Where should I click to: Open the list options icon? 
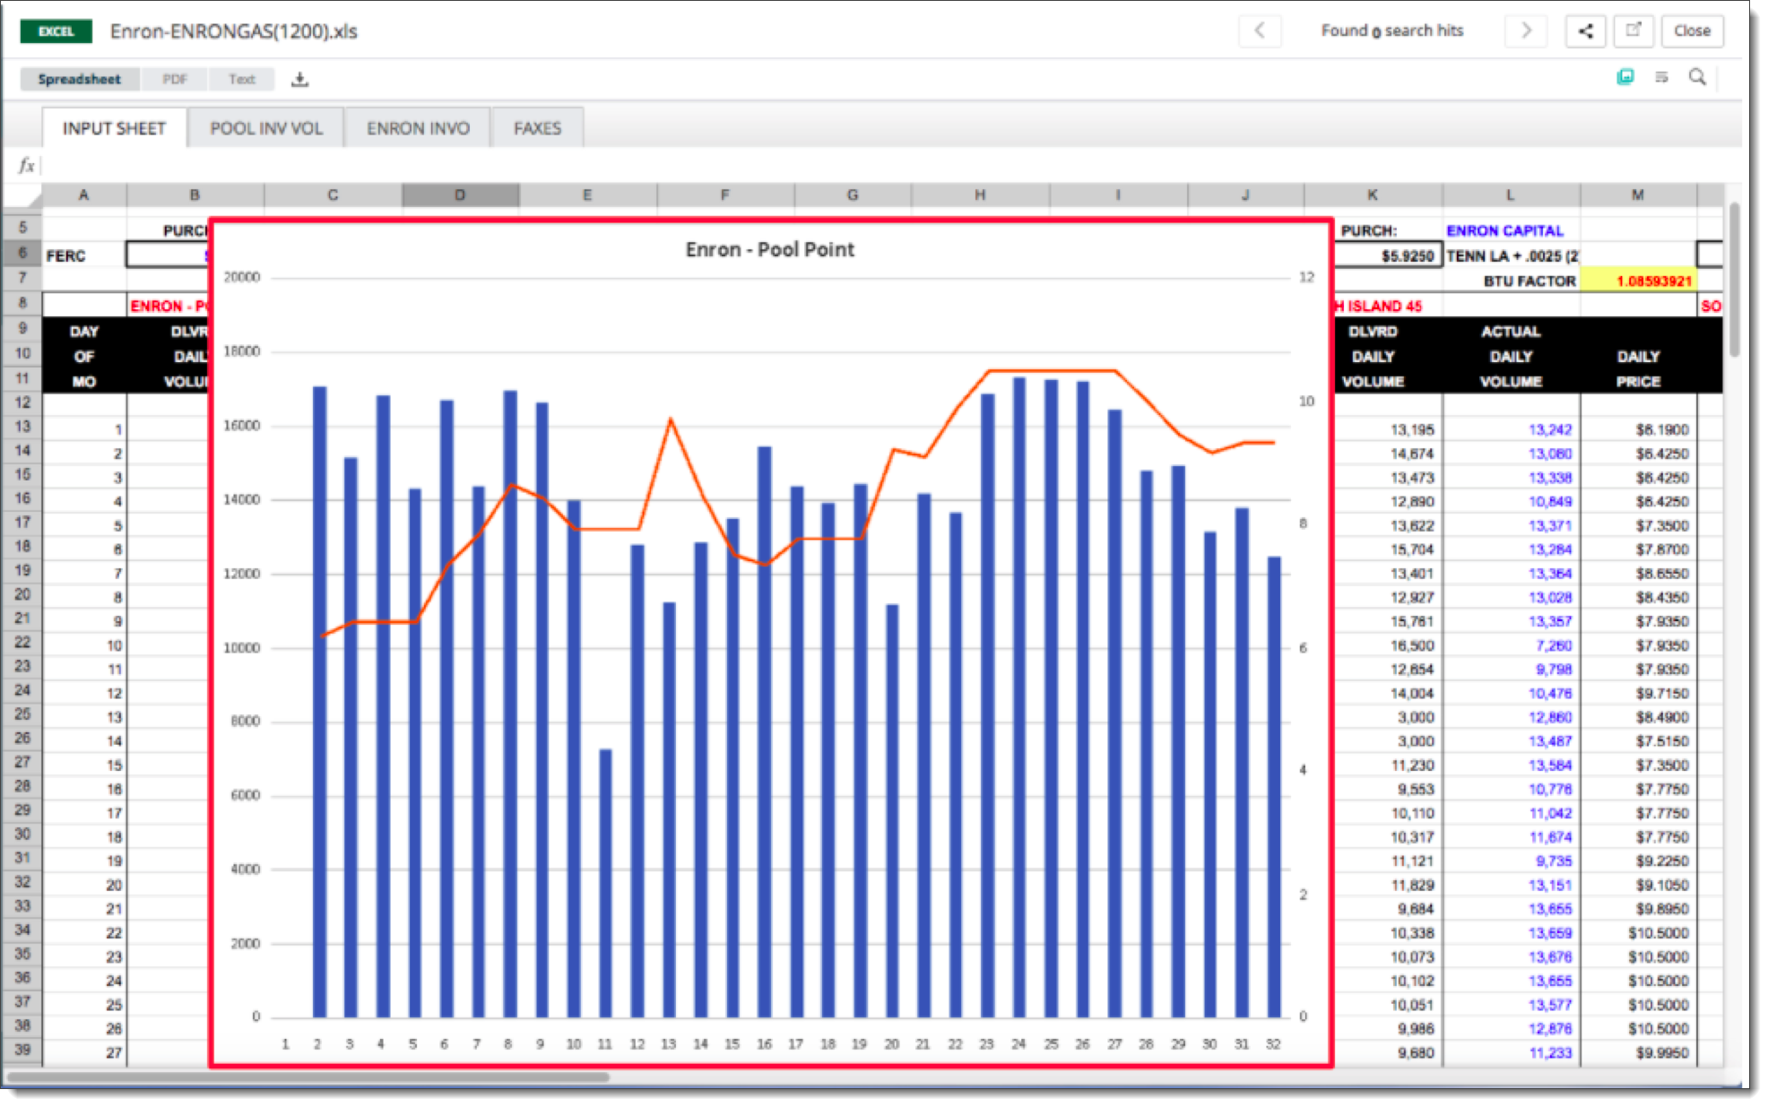click(x=1661, y=77)
